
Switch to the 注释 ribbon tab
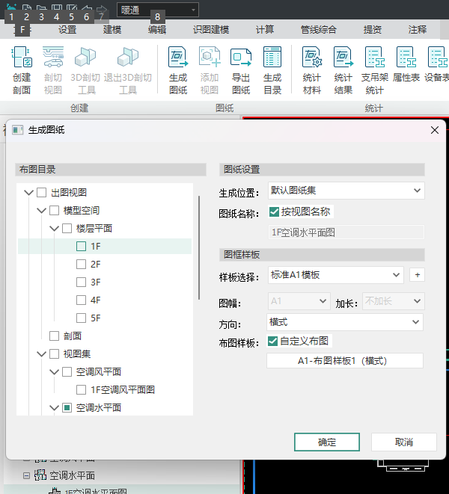point(418,30)
